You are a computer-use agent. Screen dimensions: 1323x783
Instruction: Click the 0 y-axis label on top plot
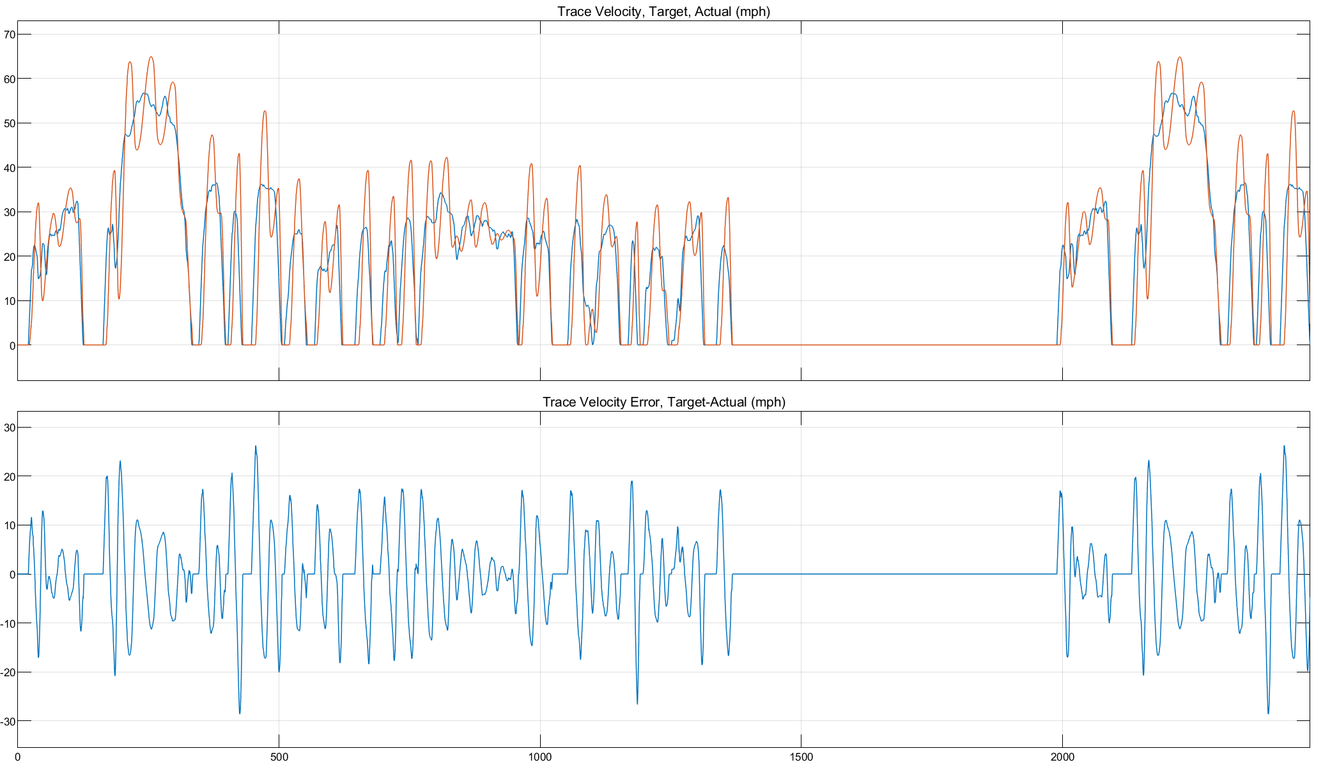[12, 346]
